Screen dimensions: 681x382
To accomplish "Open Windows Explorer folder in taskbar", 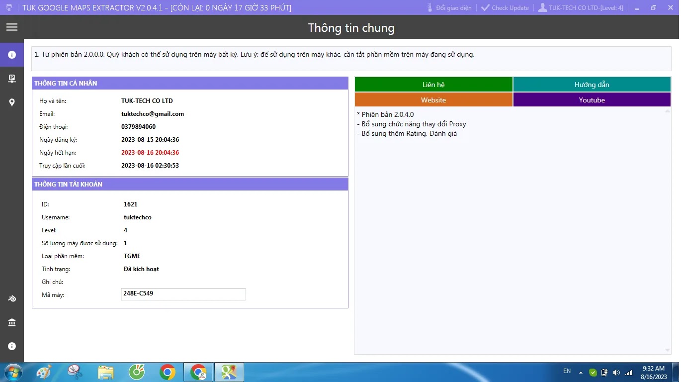I will [105, 372].
